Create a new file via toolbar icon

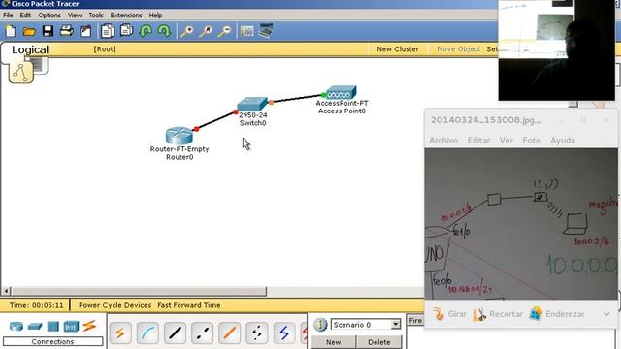pos(11,31)
